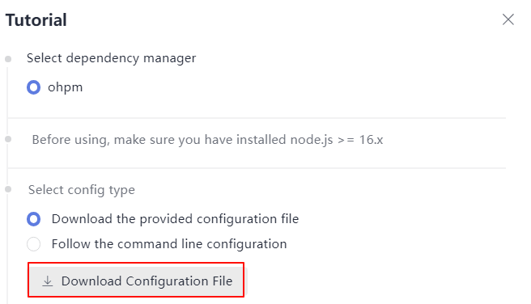Click the node.js installation requirement note
The width and height of the screenshot is (531, 304).
[207, 140]
